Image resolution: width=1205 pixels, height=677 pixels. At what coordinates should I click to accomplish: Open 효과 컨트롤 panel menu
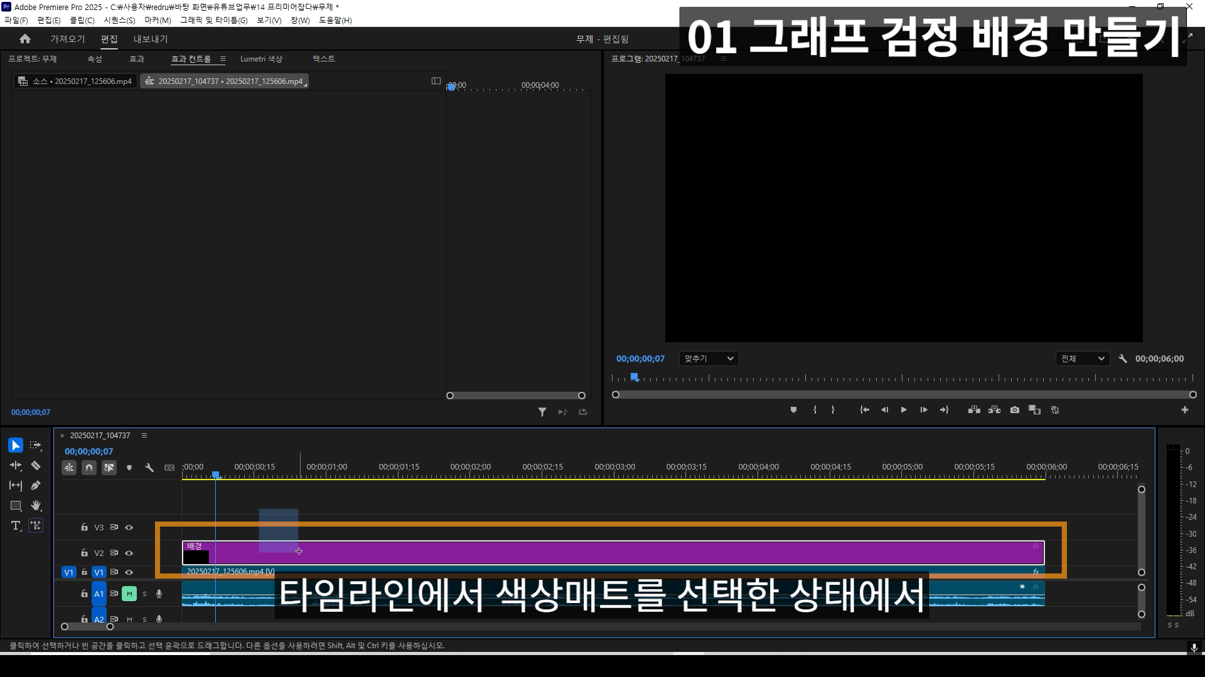(223, 59)
